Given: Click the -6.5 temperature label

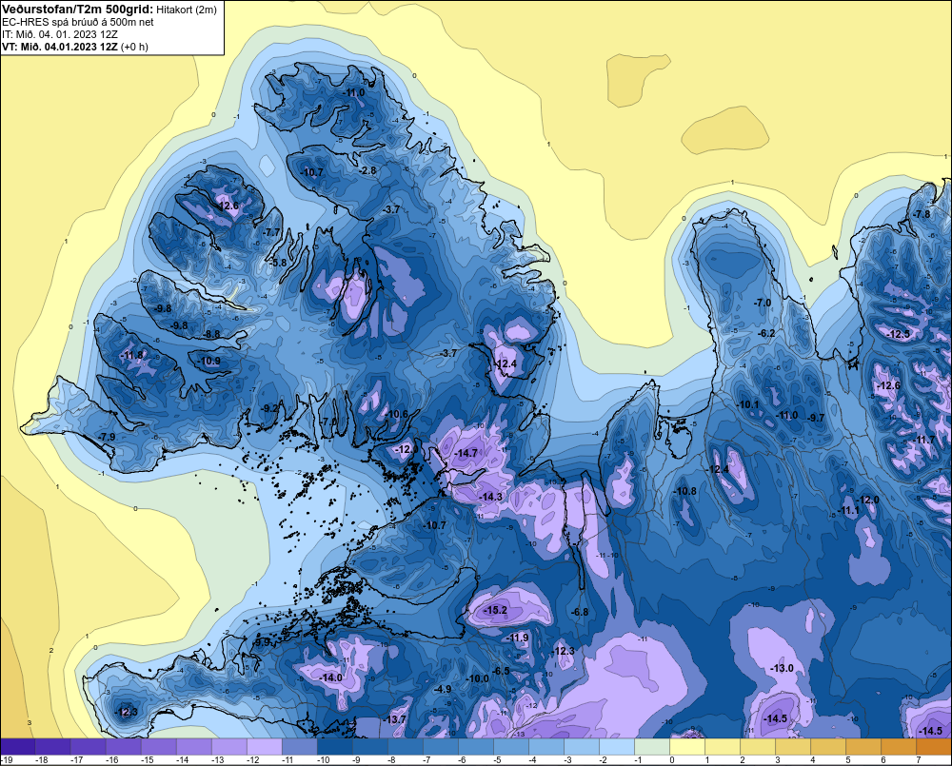Looking at the screenshot, I should pos(501,671).
